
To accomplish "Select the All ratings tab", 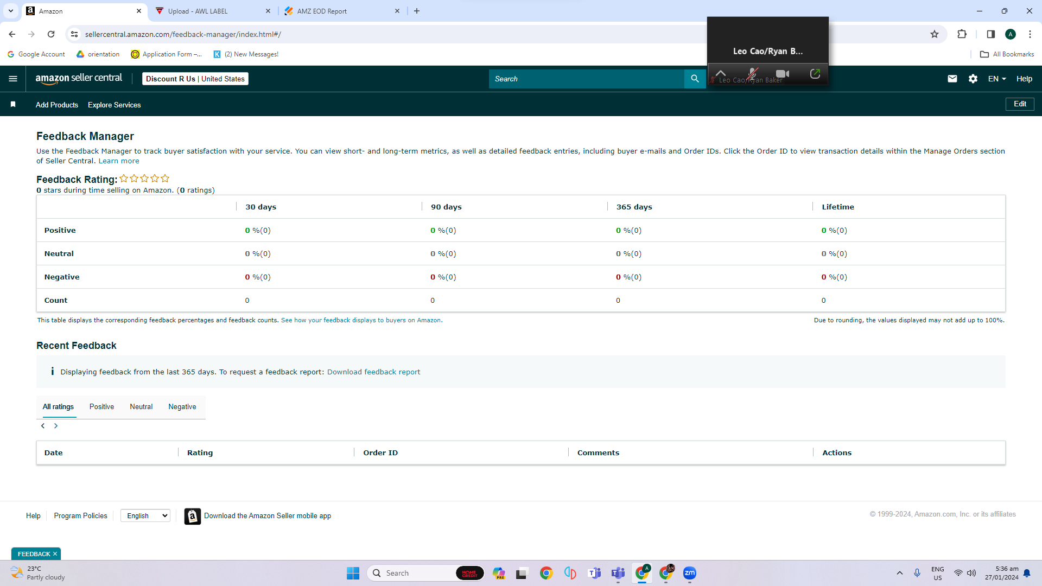I will point(58,407).
